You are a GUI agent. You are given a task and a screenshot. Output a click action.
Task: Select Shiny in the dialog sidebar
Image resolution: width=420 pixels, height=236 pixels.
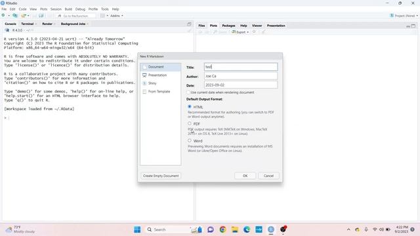pyautogui.click(x=160, y=83)
